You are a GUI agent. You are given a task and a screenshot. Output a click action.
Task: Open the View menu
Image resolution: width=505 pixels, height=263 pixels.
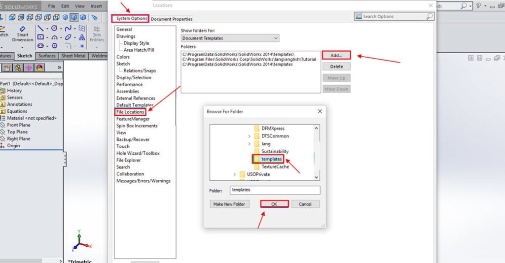pyautogui.click(x=79, y=6)
